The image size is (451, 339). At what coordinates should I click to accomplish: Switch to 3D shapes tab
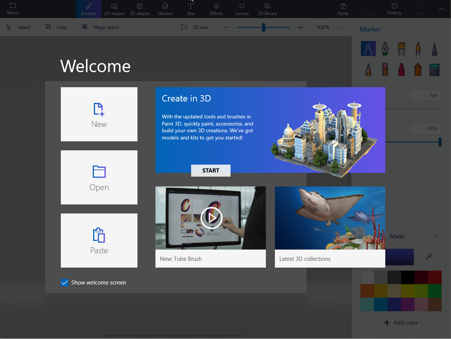click(140, 9)
